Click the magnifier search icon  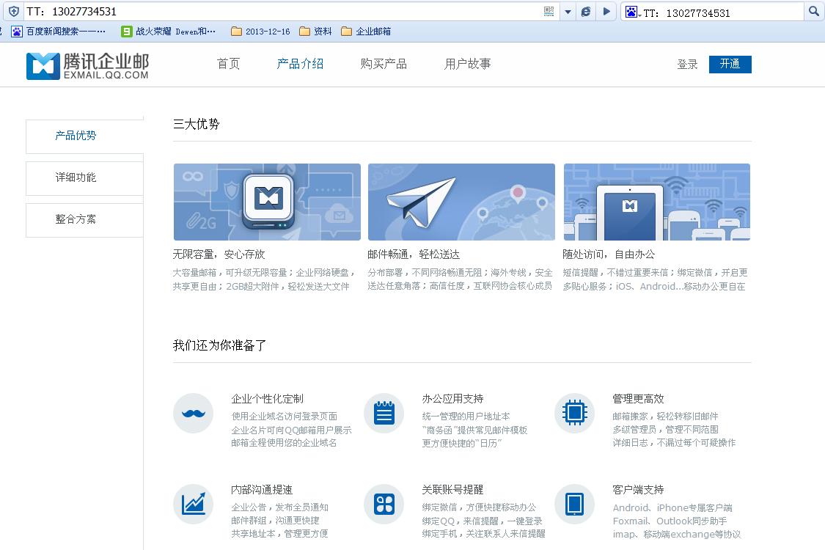[813, 12]
